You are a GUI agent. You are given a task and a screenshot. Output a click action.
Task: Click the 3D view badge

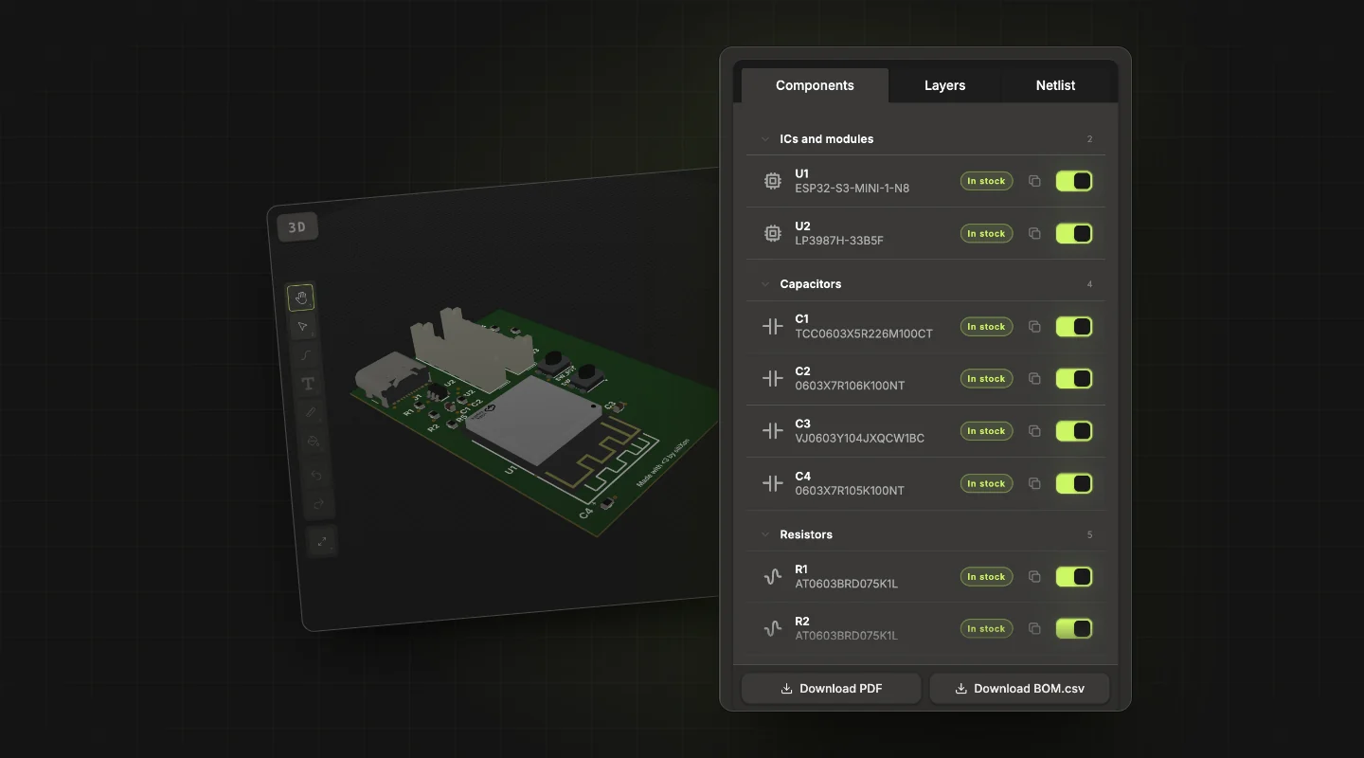(x=297, y=227)
